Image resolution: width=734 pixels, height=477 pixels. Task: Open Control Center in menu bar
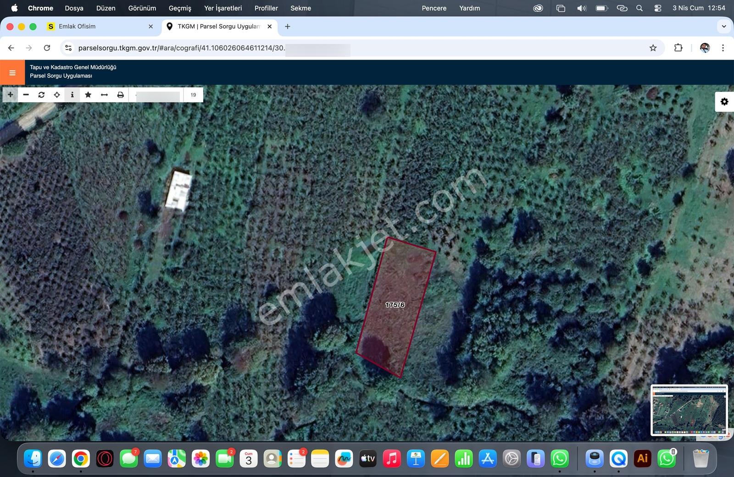658,8
